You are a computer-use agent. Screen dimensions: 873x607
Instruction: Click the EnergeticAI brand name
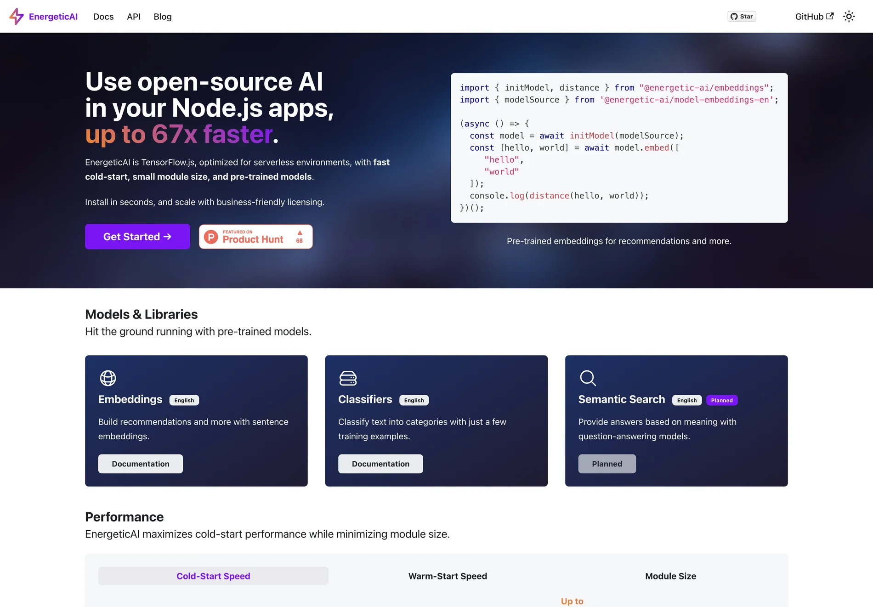pyautogui.click(x=53, y=17)
